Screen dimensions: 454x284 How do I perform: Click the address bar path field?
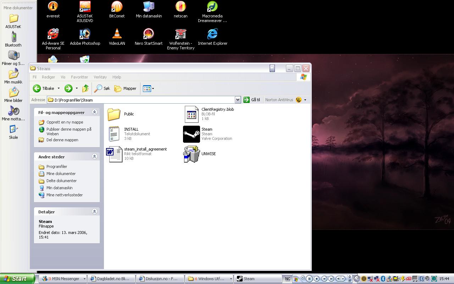141,100
